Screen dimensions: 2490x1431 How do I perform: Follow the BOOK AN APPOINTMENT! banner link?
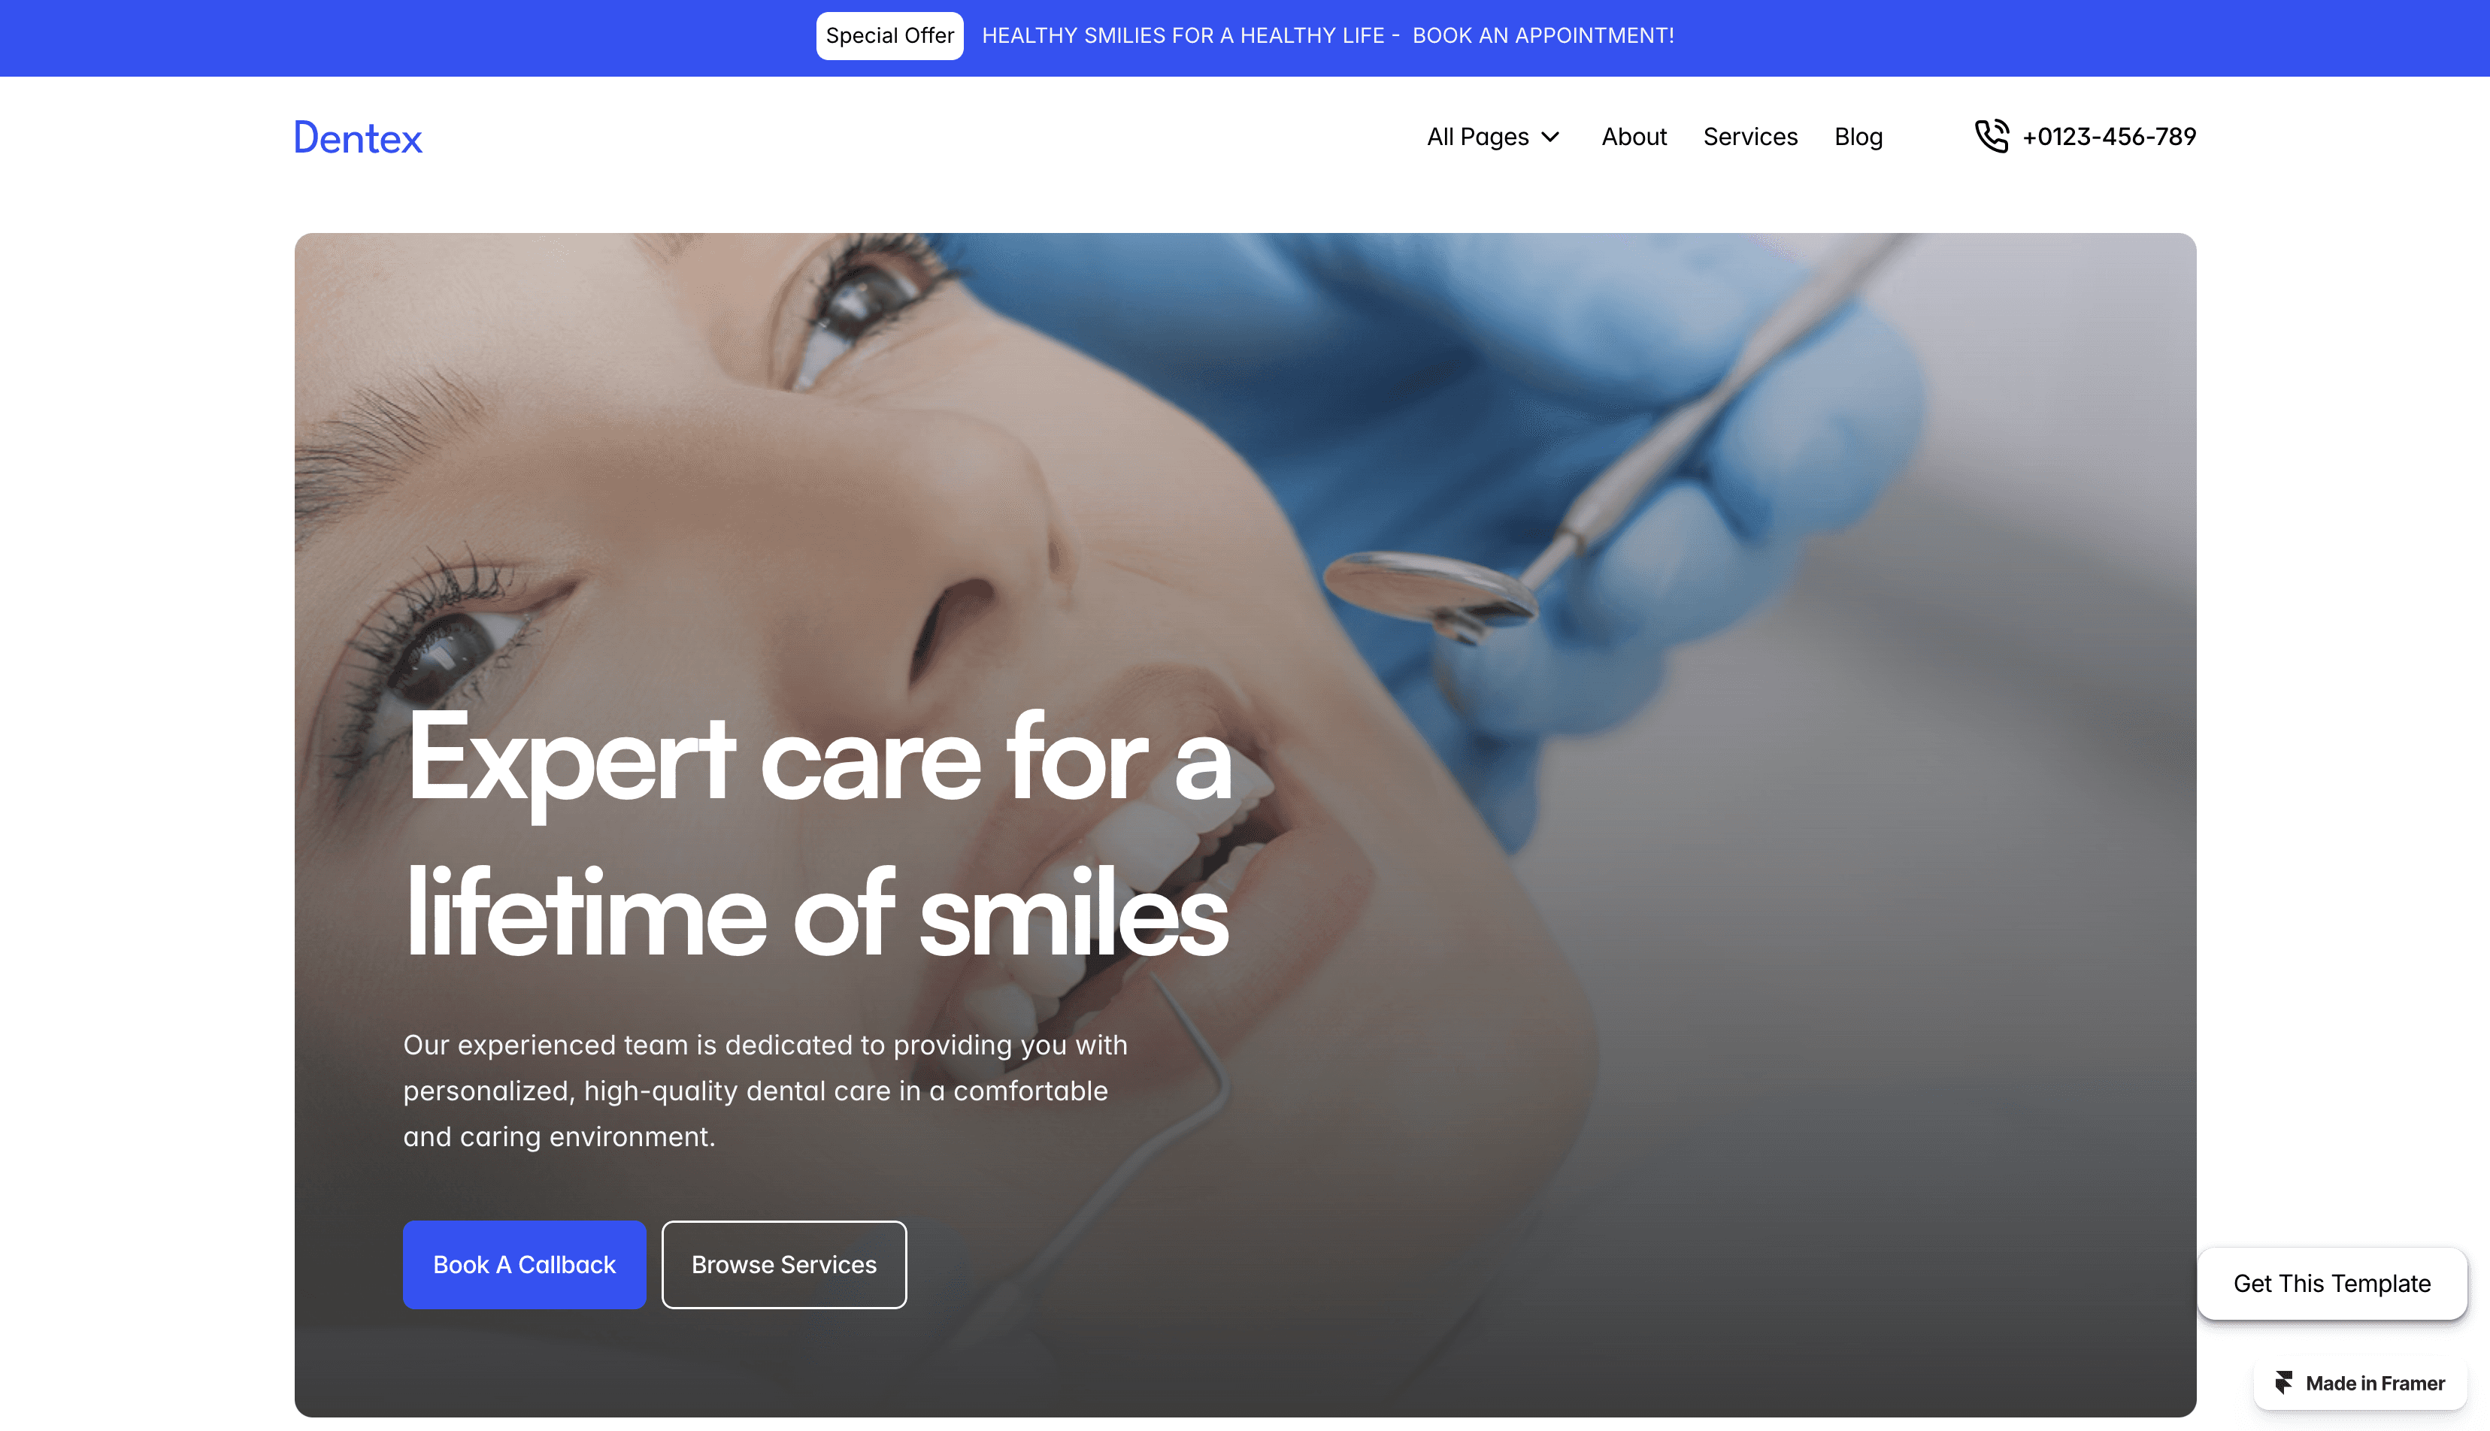tap(1543, 35)
